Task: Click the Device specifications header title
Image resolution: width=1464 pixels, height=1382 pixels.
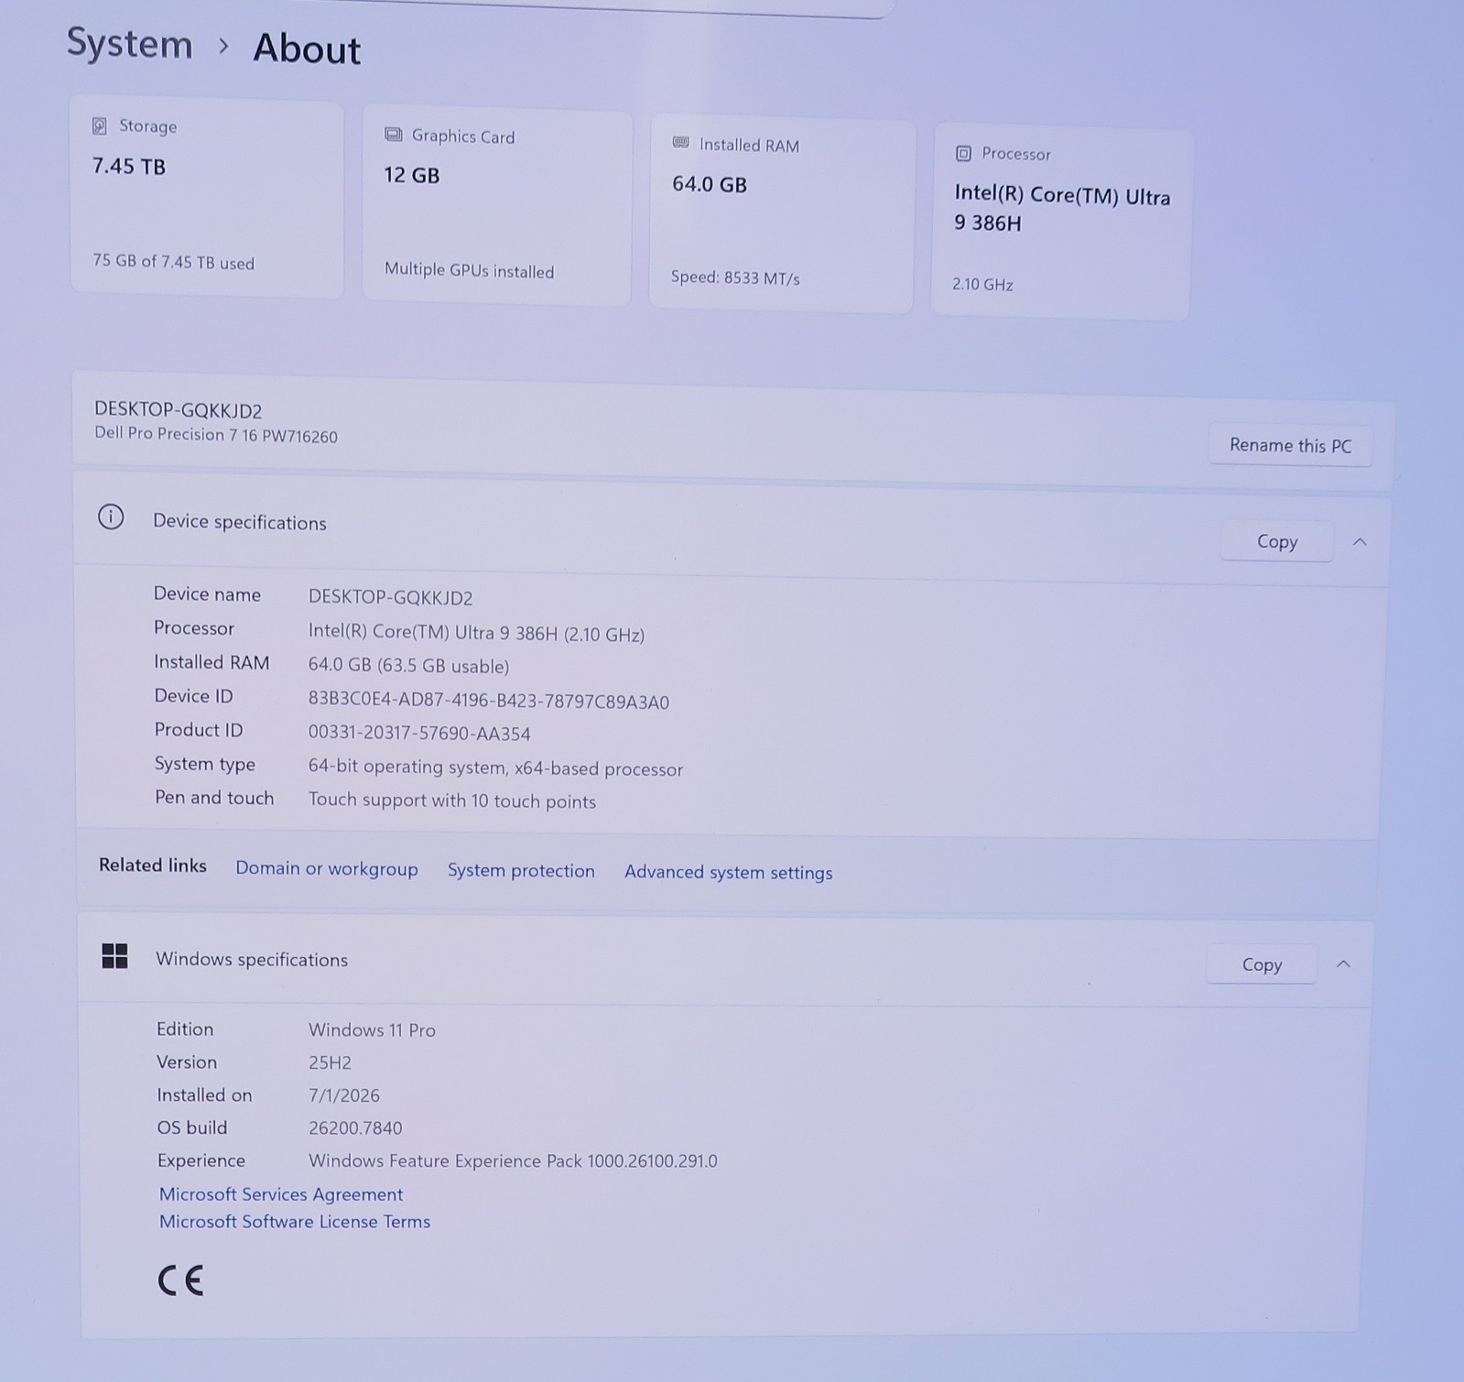Action: pos(240,522)
